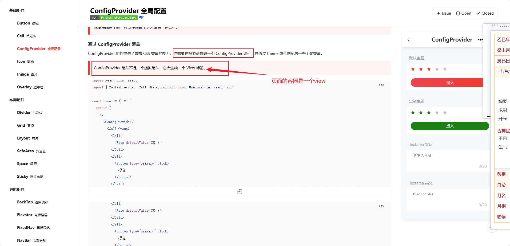This screenshot has width=510, height=246.
Task: Select fourth gray star in custom theme rating
Action: click(437, 113)
